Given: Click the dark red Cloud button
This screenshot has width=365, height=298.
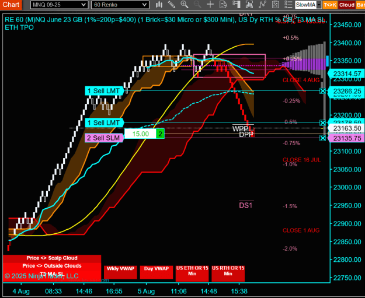Looking at the screenshot, I should [x=347, y=5].
